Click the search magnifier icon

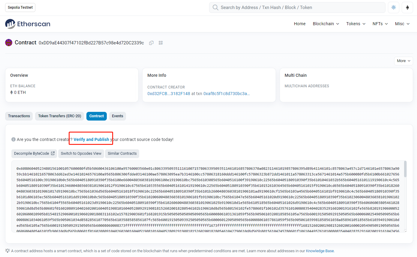pos(215,7)
